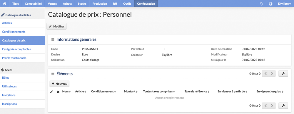Toggle the Par défaut checkbox

pyautogui.click(x=163, y=49)
